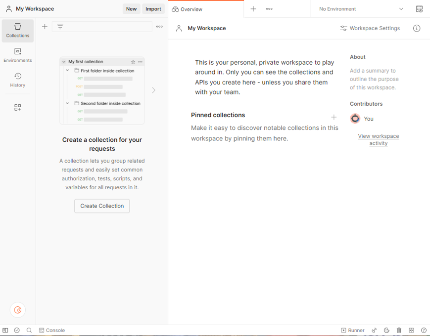
Task: Collapse My first collection chevron
Action: 64,62
